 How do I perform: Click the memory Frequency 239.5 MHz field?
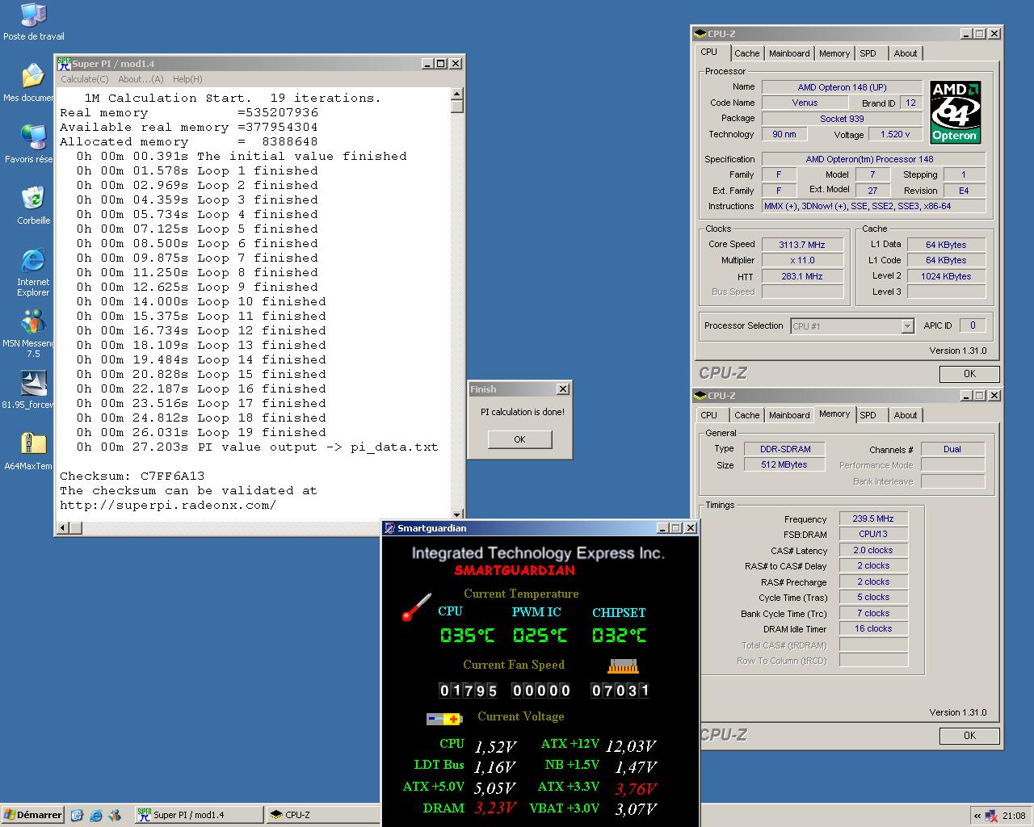tap(873, 518)
